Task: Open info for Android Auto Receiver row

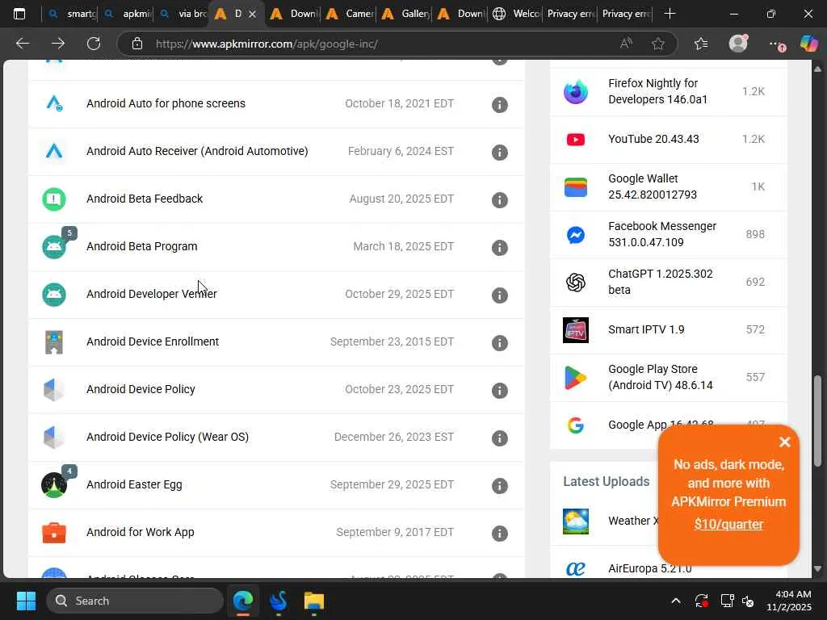Action: tap(499, 153)
